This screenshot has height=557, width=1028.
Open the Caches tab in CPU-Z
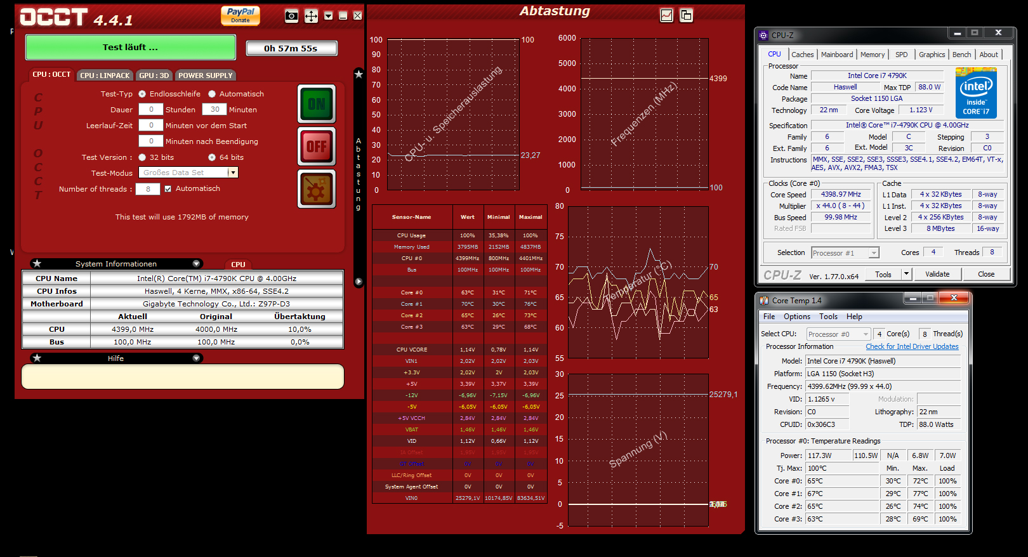point(802,55)
